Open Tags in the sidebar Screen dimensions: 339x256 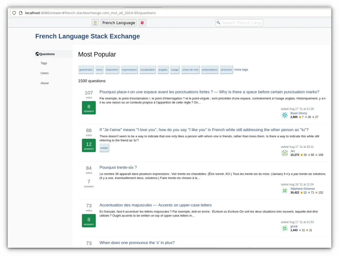click(x=44, y=63)
